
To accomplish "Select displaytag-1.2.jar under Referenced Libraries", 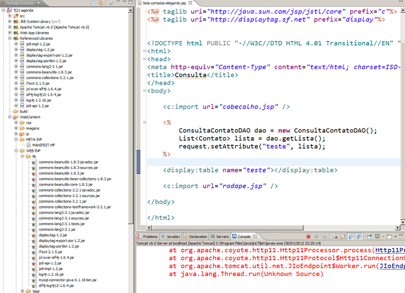I will [x=41, y=50].
